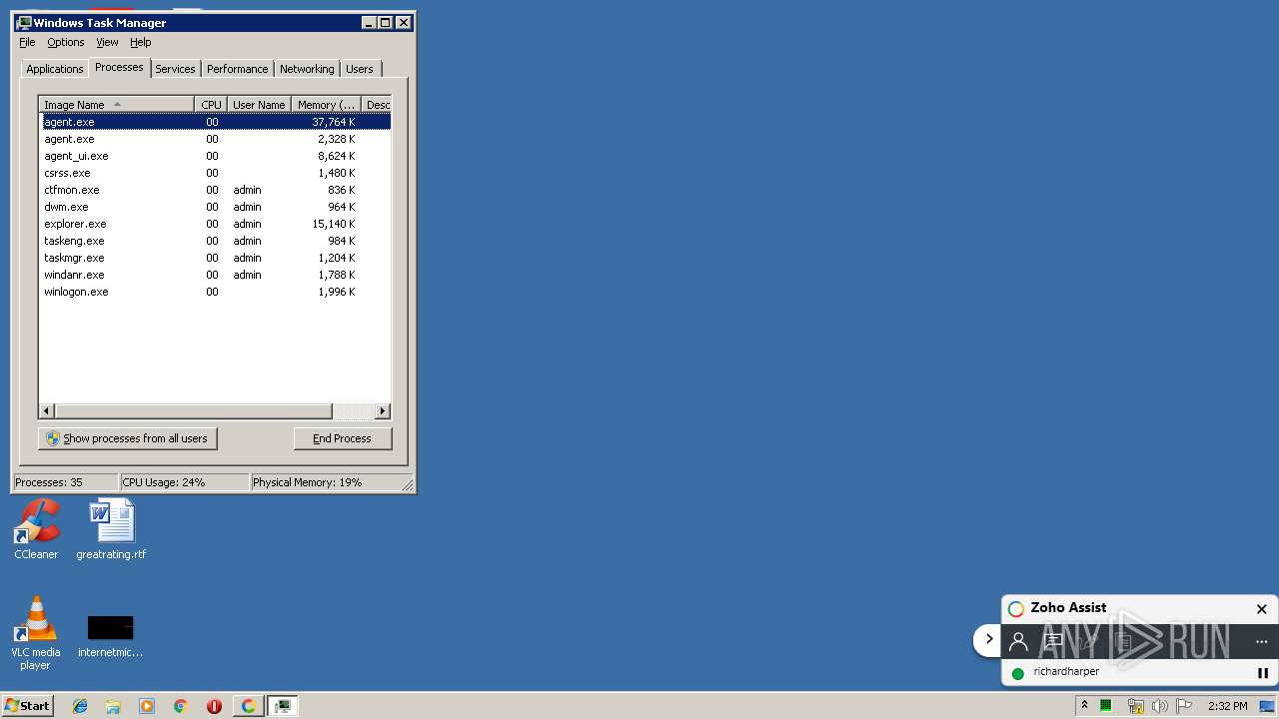Select ctfmon.exe process row

[215, 190]
